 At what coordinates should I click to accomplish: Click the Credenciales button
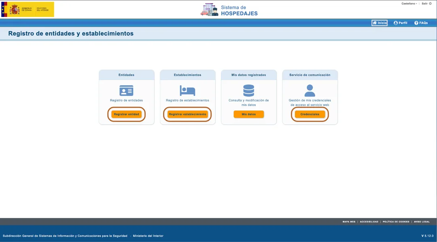point(310,114)
